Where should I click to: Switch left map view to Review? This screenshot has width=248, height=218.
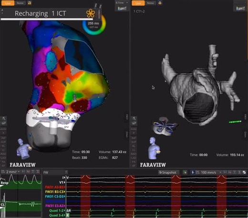coord(20,3)
